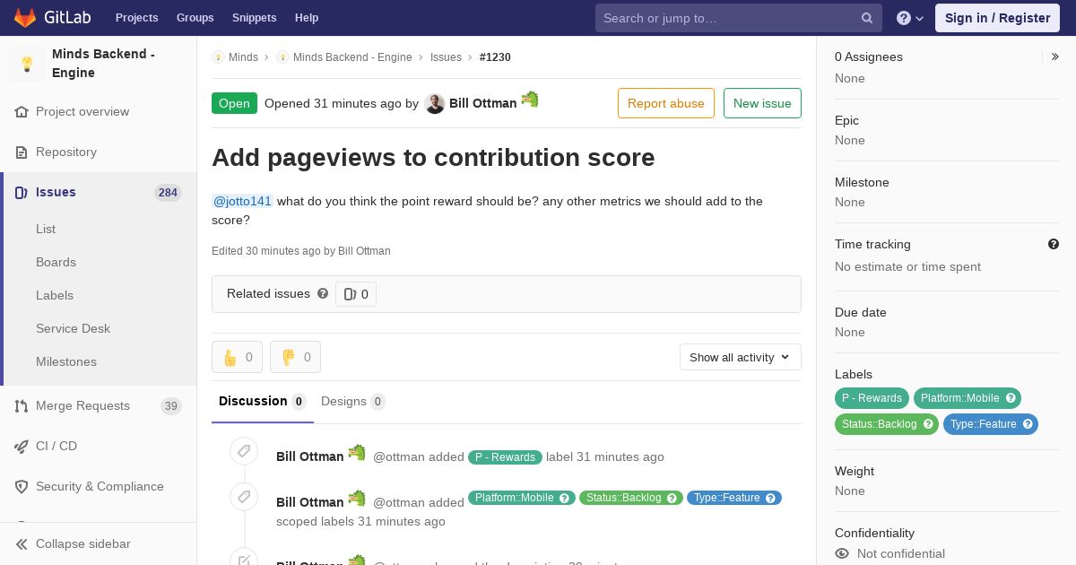Click the search magnifier icon

(x=867, y=18)
